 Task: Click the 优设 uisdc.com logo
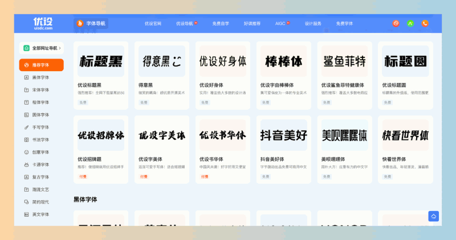pos(43,23)
